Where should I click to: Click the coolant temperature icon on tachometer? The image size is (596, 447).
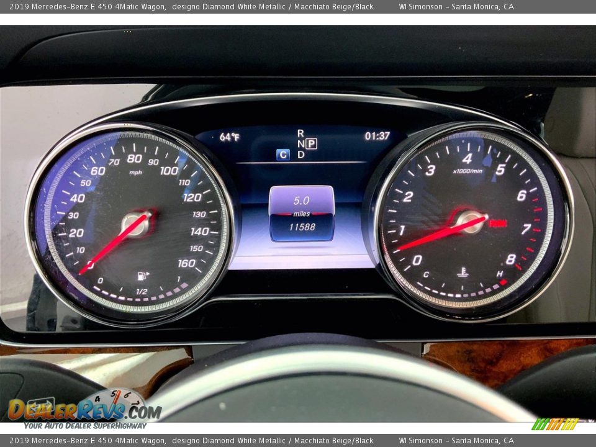point(462,272)
